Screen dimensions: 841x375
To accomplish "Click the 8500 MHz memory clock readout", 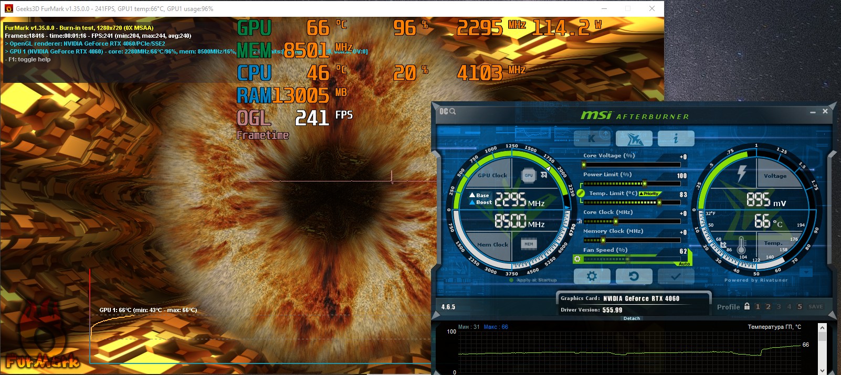I will pyautogui.click(x=519, y=221).
